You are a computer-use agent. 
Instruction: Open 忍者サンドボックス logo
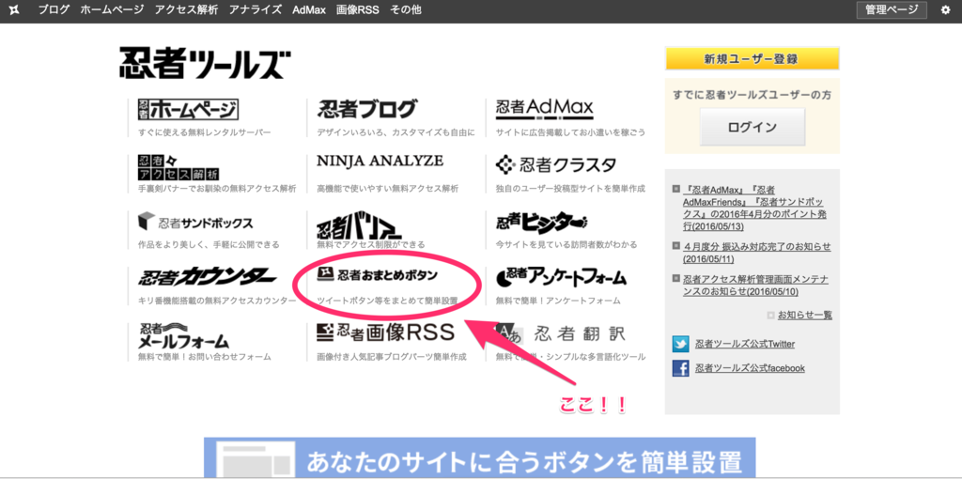pyautogui.click(x=195, y=223)
